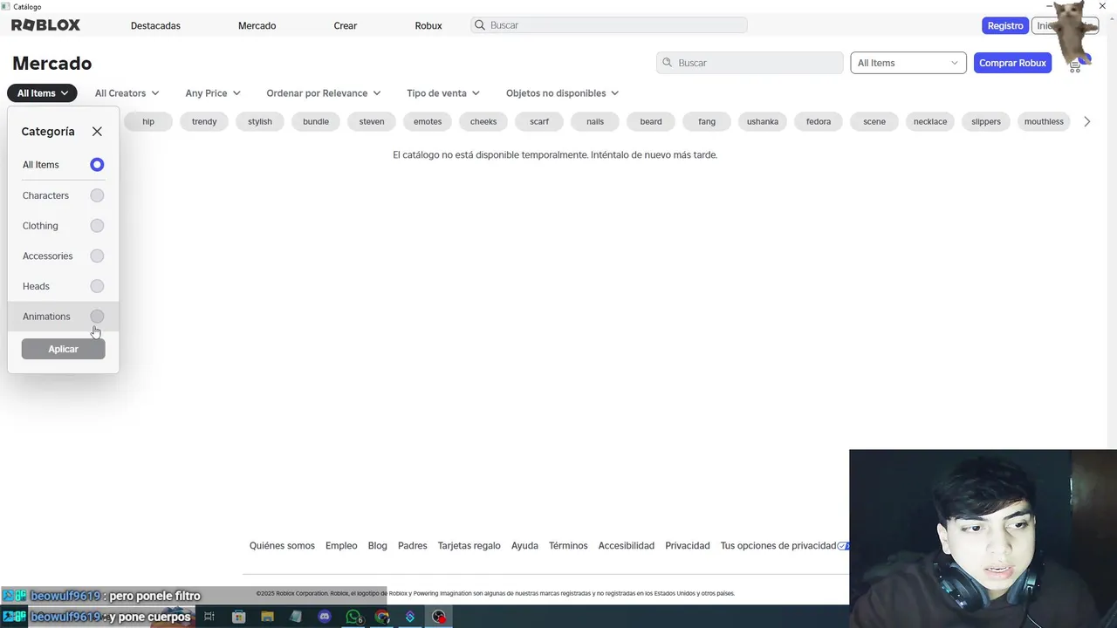The width and height of the screenshot is (1117, 628).
Task: Open Task View on the taskbar
Action: (209, 617)
